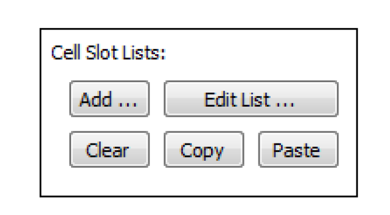Viewport: 390px width, 215px height.
Task: Choose the Paste button
Action: pyautogui.click(x=298, y=150)
